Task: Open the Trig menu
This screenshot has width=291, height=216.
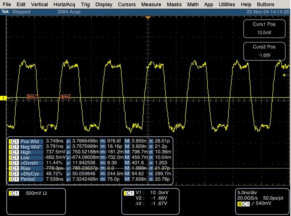Action: 86,5
